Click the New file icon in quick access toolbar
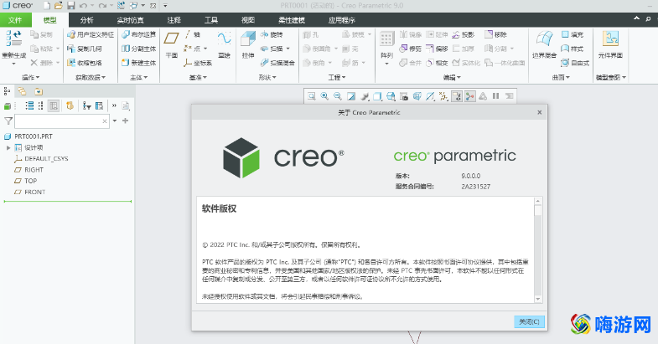 pos(47,6)
